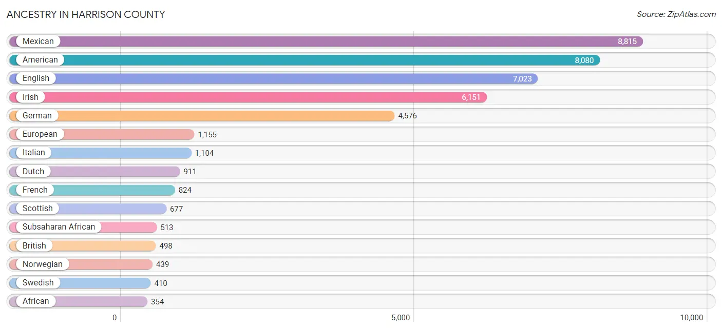Viewport: 722px width, 330px height.
Task: Click the English bar value 7,023
Action: click(522, 79)
